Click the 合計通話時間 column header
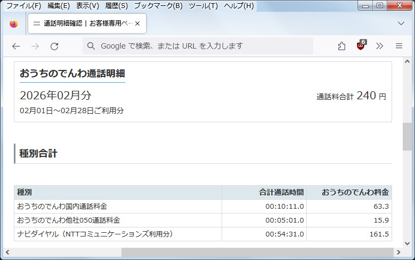 tap(264, 192)
